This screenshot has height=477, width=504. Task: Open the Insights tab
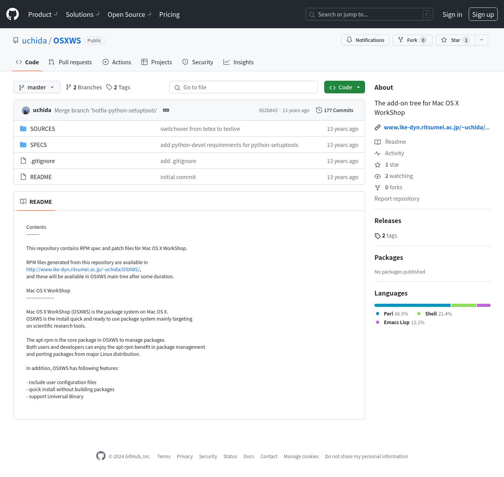(x=239, y=62)
